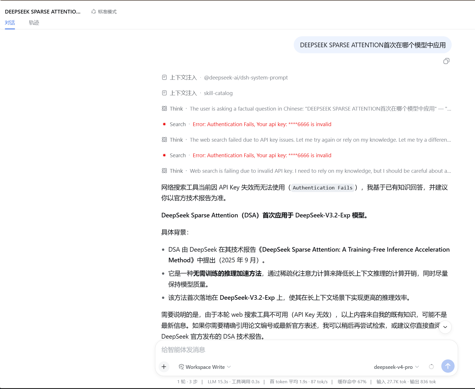Copy the user message with copy icon
The image size is (475, 389).
[x=446, y=61]
